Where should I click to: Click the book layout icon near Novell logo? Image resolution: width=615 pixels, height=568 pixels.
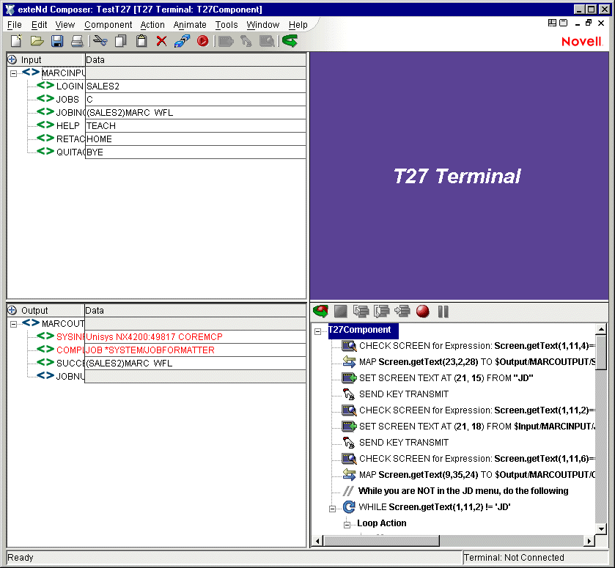[x=552, y=23]
